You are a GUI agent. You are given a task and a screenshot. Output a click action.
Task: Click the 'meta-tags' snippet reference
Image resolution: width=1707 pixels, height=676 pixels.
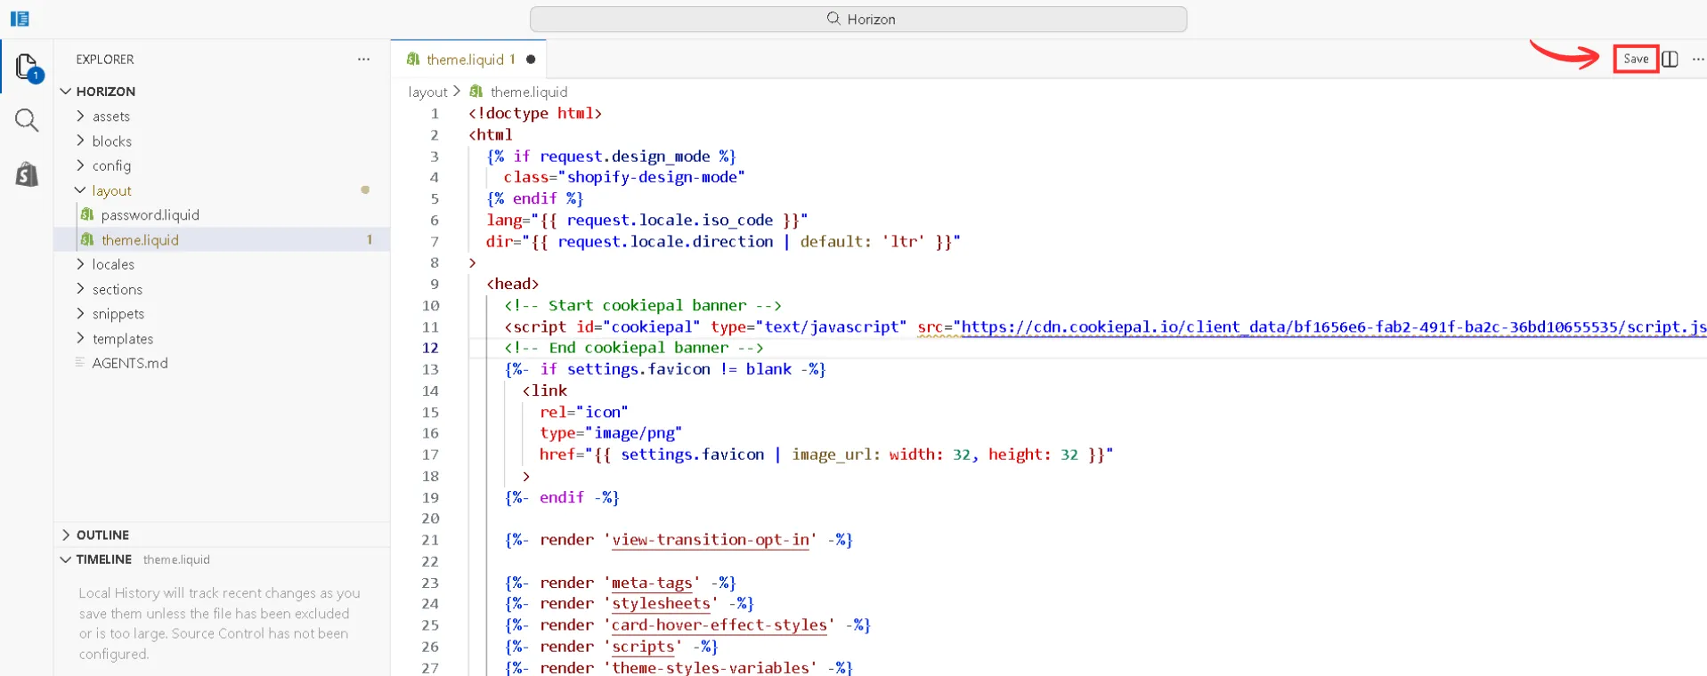tap(652, 583)
